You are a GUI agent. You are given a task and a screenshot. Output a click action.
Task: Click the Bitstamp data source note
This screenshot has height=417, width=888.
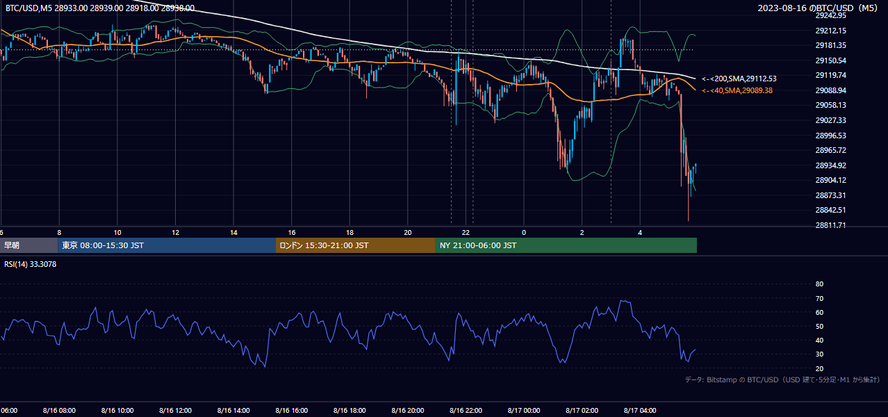(x=783, y=379)
